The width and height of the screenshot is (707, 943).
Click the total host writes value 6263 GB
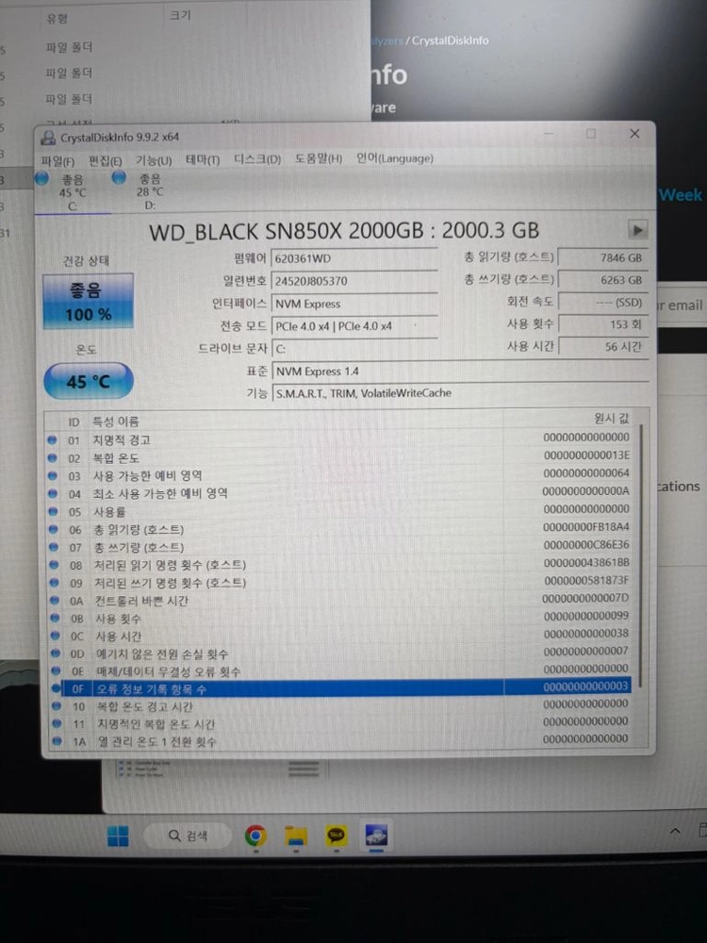pyautogui.click(x=602, y=280)
